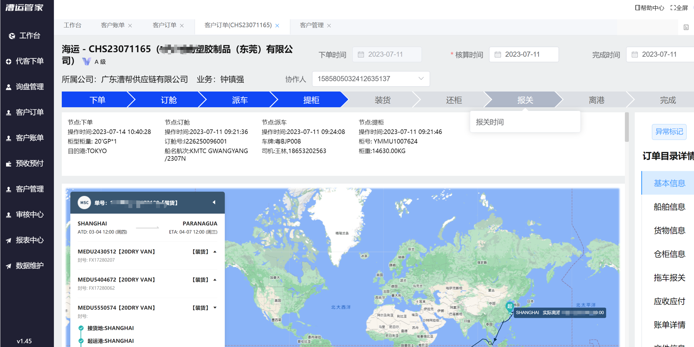Click the 装货 progress step
This screenshot has width=694, height=347.
pyautogui.click(x=382, y=100)
